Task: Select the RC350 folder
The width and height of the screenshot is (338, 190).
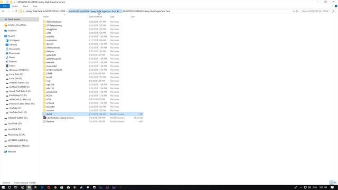Action: pyautogui.click(x=49, y=96)
